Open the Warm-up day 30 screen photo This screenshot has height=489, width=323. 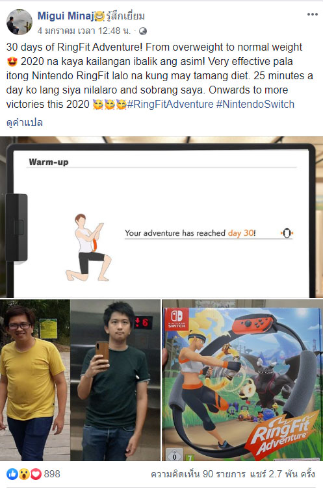pyautogui.click(x=161, y=217)
